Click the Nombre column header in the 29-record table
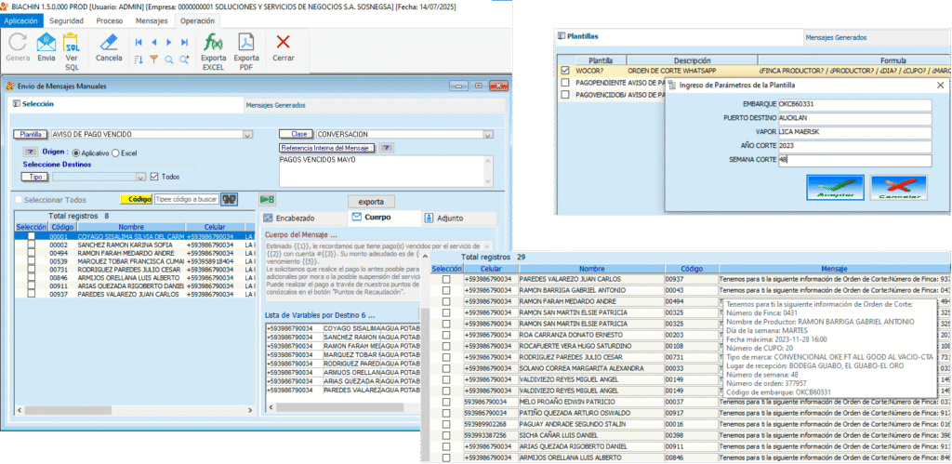Image resolution: width=952 pixels, height=464 pixels. coord(591,268)
